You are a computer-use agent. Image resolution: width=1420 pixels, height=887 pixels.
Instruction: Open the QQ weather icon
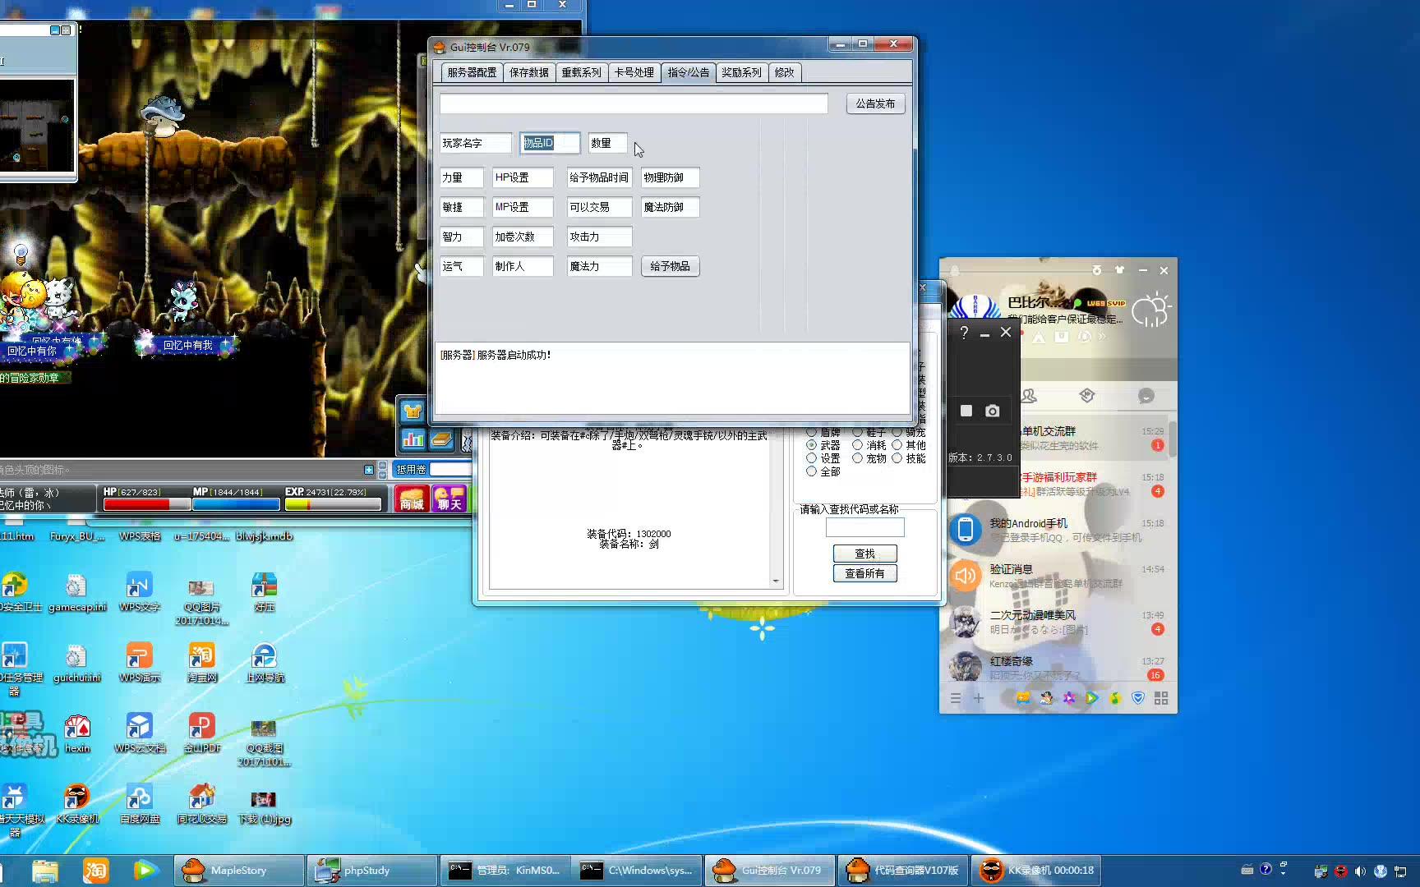tap(1150, 309)
